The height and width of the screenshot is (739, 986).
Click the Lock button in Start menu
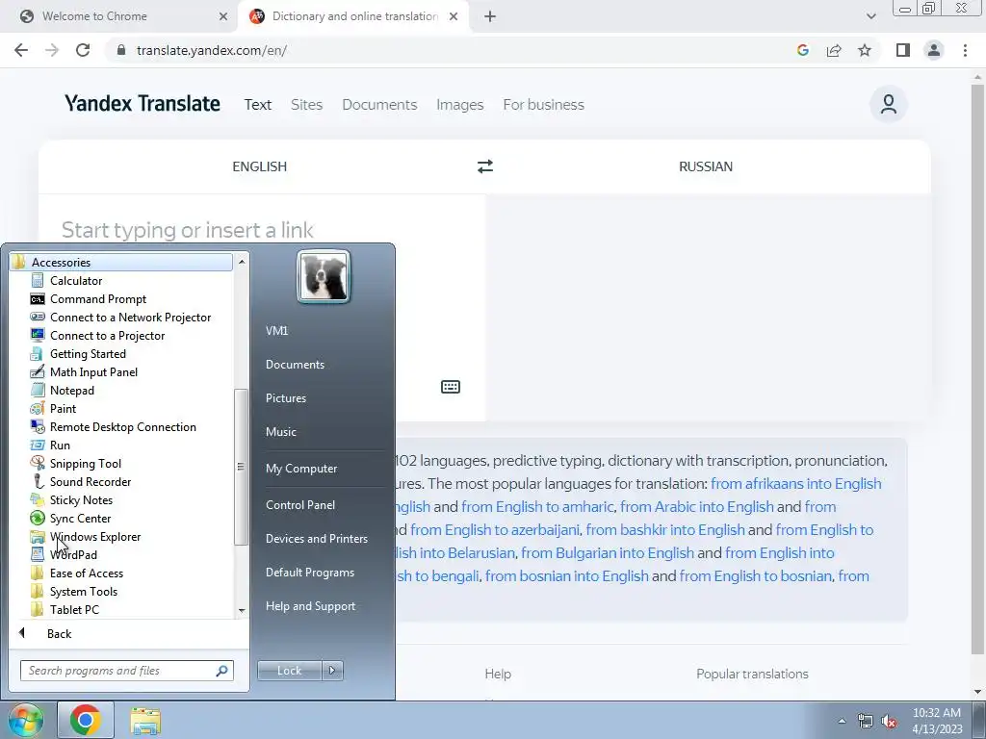coord(289,671)
